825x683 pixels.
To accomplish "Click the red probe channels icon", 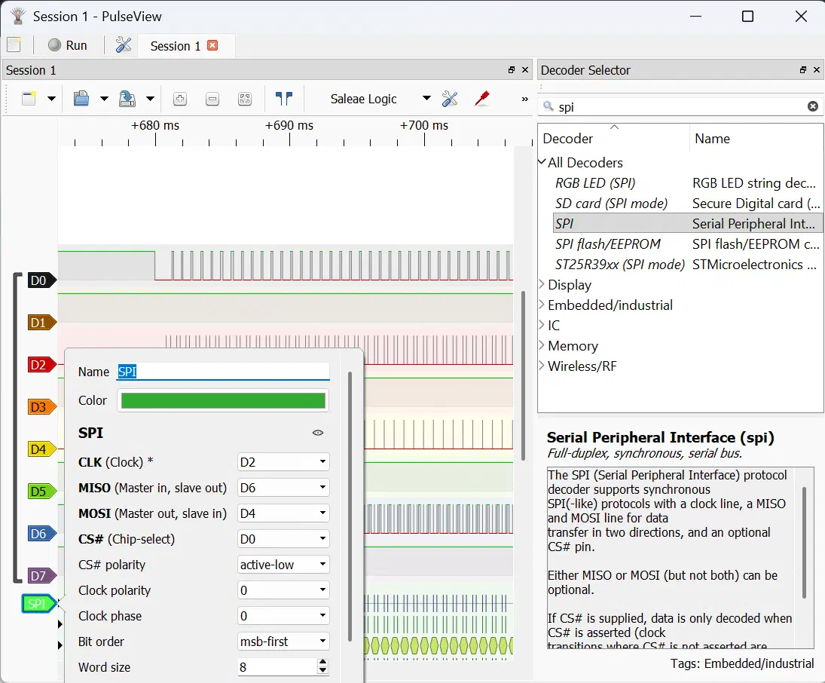I will pyautogui.click(x=482, y=99).
